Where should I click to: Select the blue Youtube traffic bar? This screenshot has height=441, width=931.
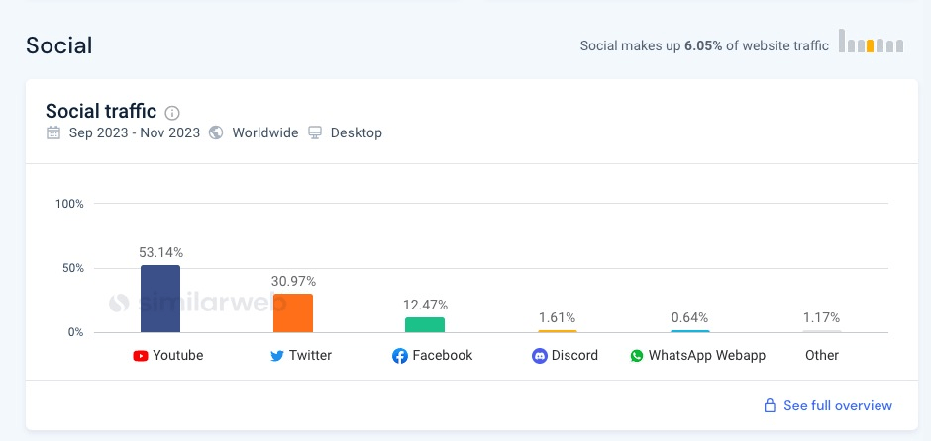pos(160,299)
